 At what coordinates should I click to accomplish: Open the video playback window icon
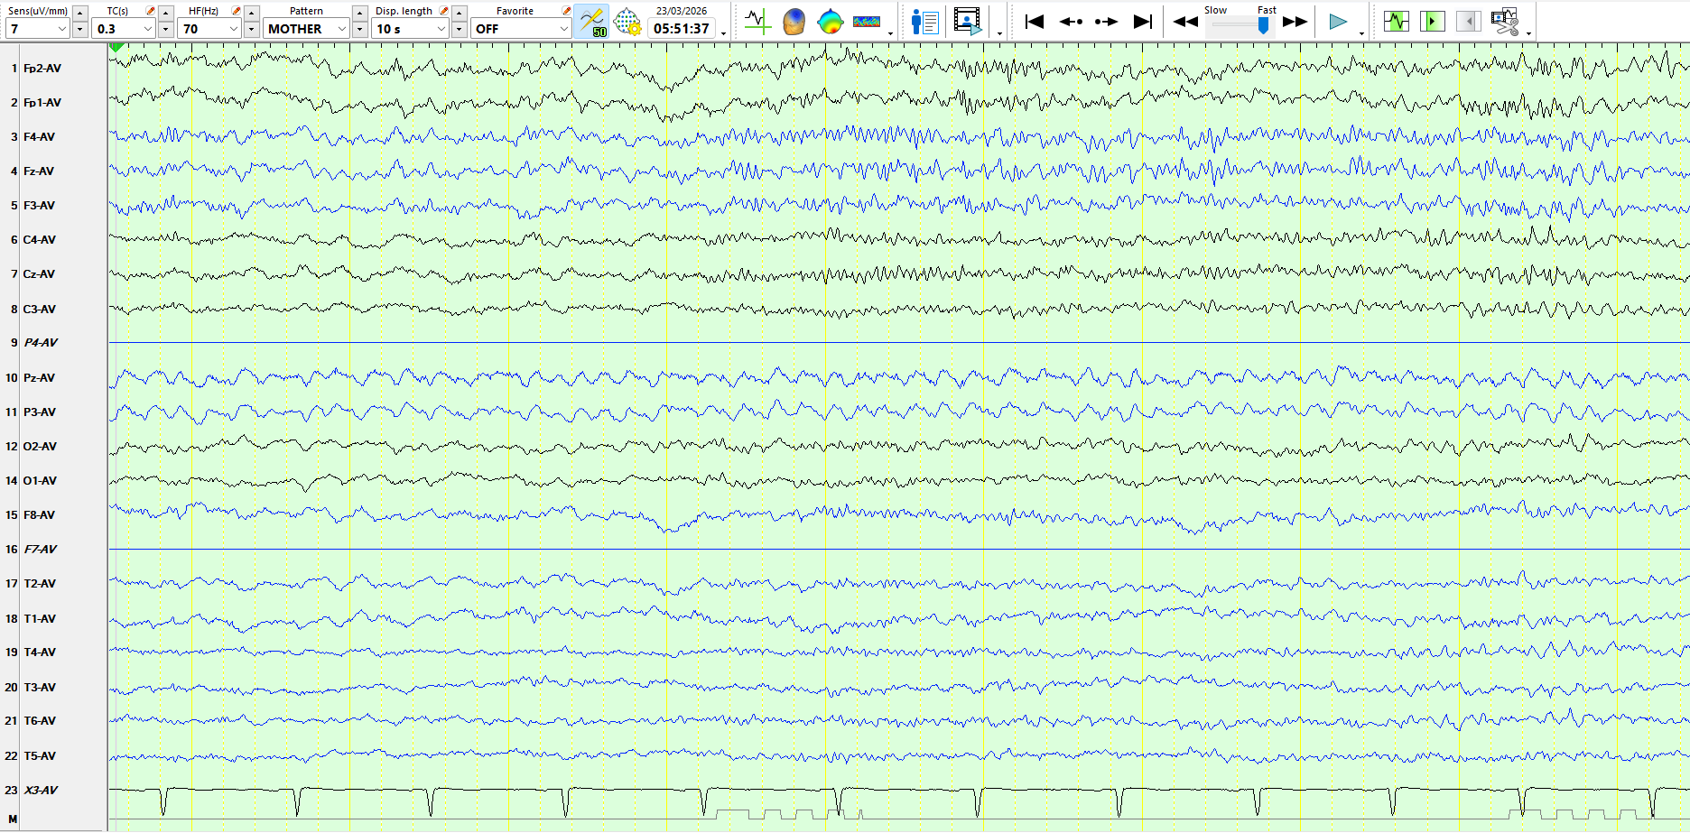point(967,22)
